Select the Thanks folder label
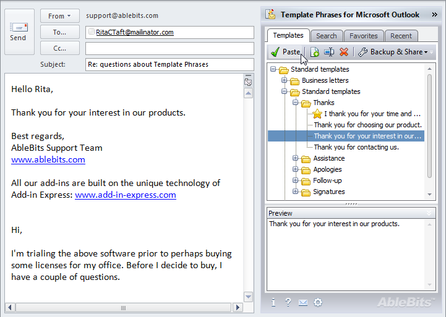This screenshot has width=446, height=317. (324, 103)
